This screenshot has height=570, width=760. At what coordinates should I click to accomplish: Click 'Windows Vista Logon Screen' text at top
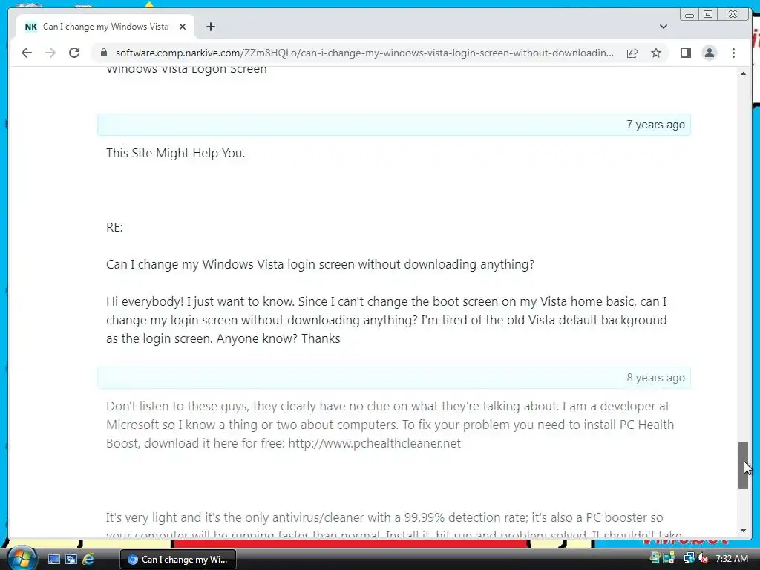tap(186, 71)
